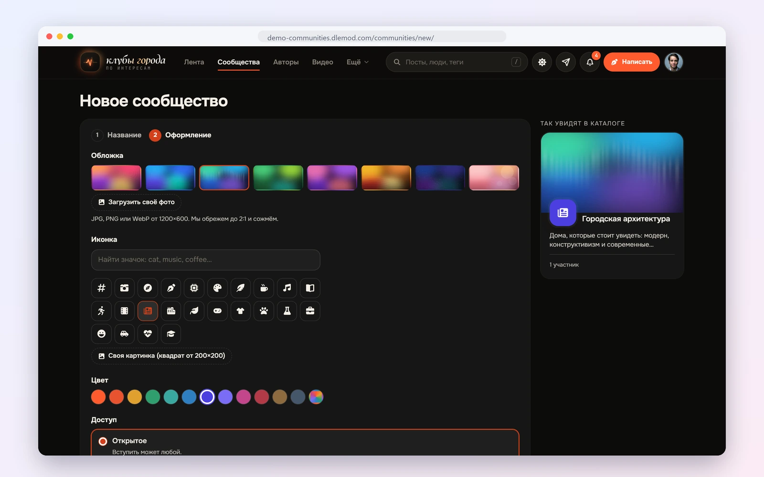Select step 2 Оформление
The image size is (764, 477).
(x=180, y=135)
